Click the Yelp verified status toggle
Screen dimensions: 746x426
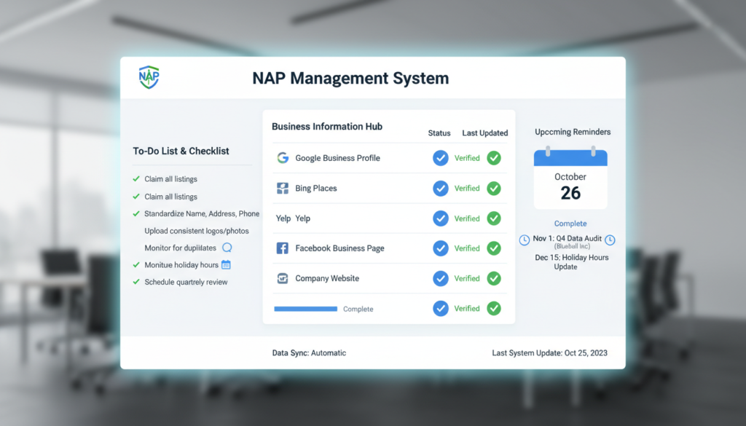point(440,218)
